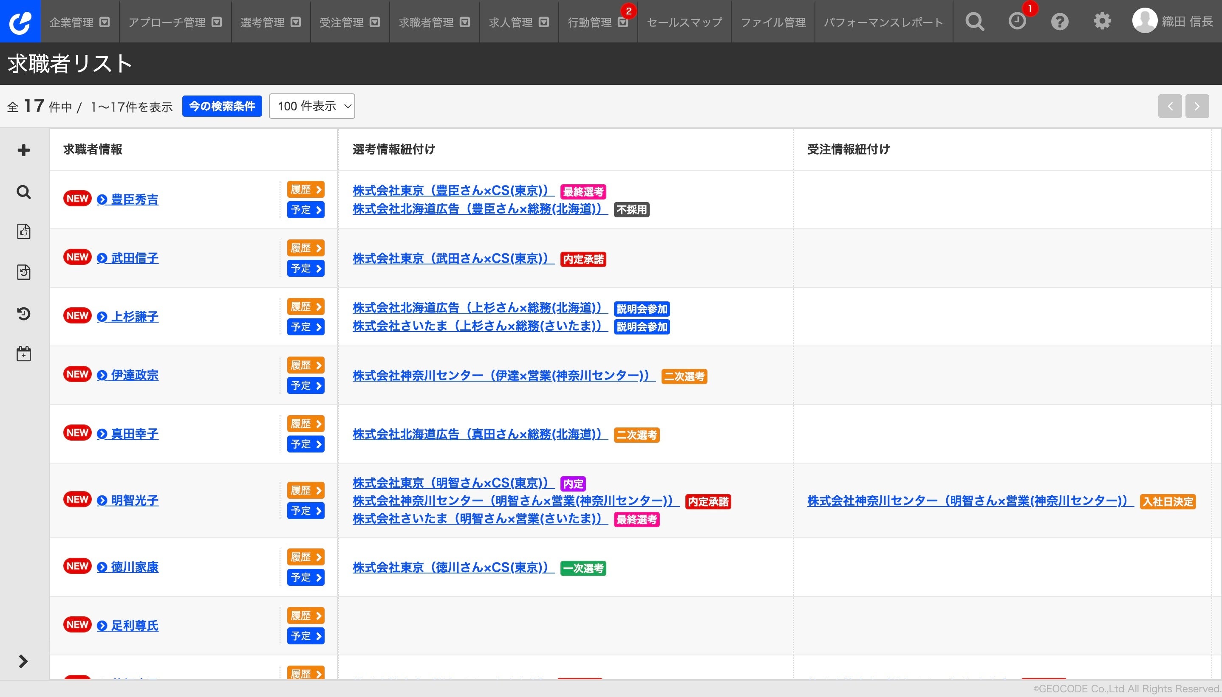
Task: Click the plus add icon in left sidebar
Action: [x=23, y=150]
